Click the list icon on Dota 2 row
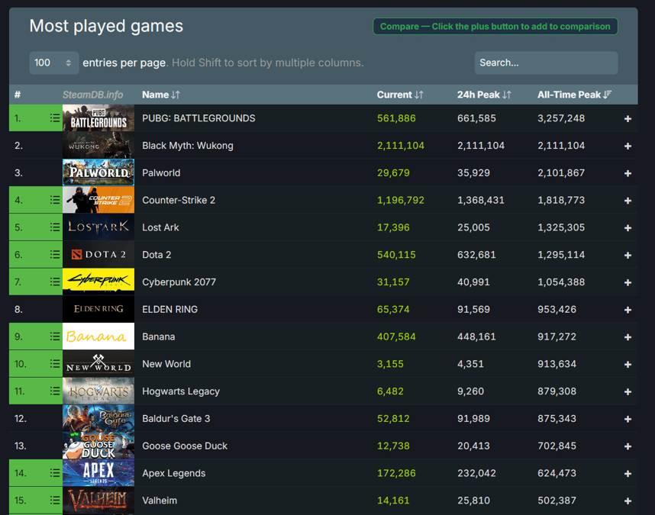 [55, 255]
